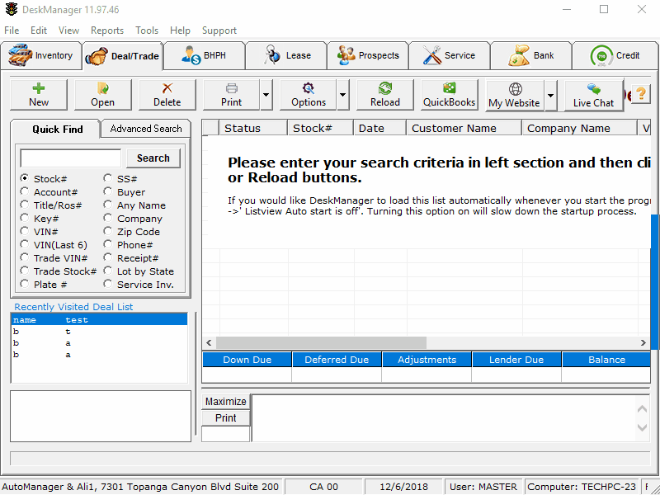Sort by the Customer Name column header
This screenshot has width=660, height=495.
click(464, 128)
